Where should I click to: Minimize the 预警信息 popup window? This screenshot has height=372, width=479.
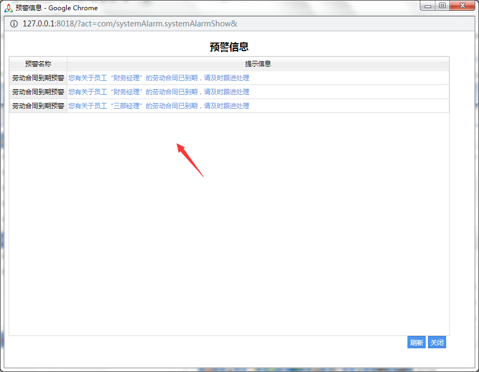point(428,6)
